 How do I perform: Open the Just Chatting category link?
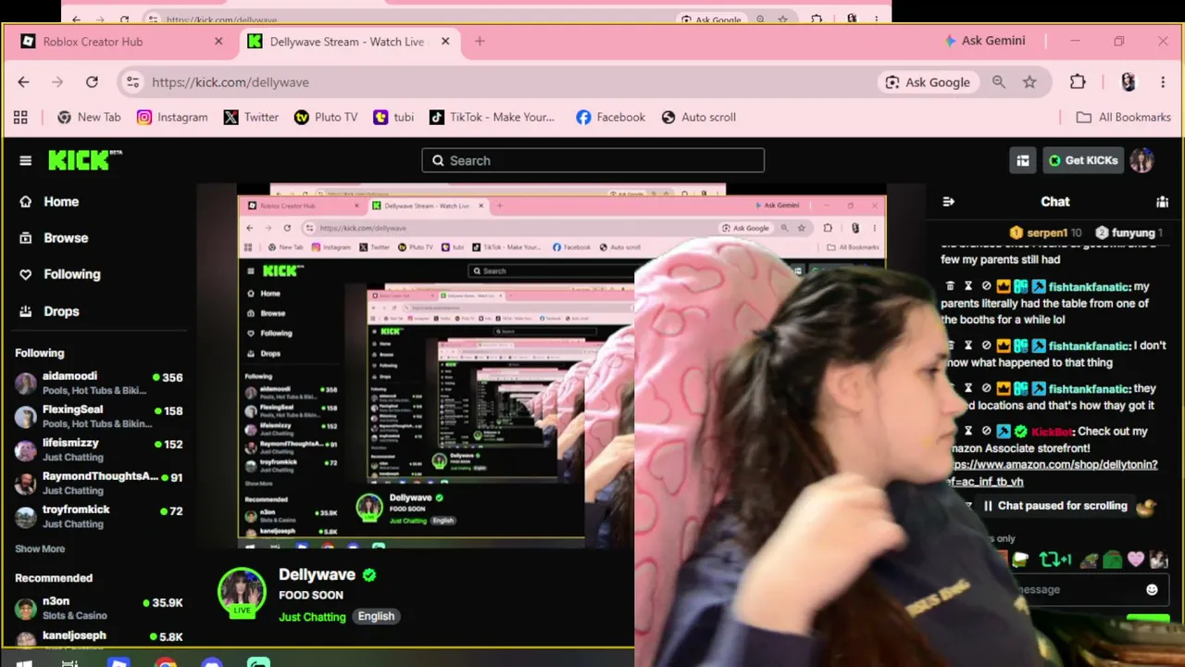(x=312, y=617)
